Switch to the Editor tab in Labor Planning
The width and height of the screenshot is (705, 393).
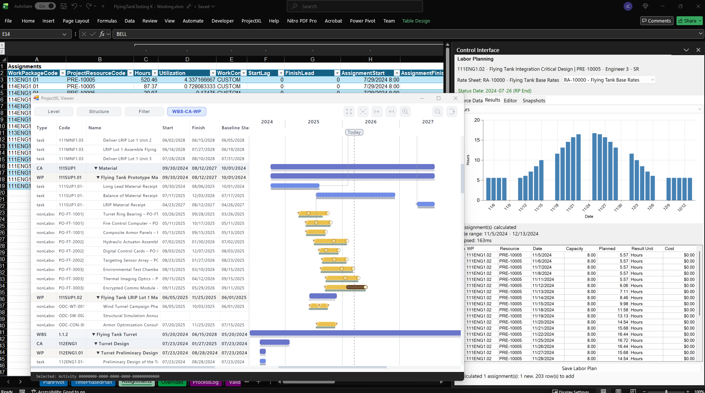click(x=510, y=101)
